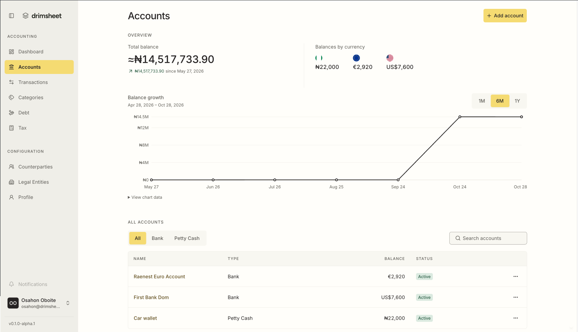Click the balance increase arrow icon
Screen dimensions: 578x332
click(x=131, y=71)
